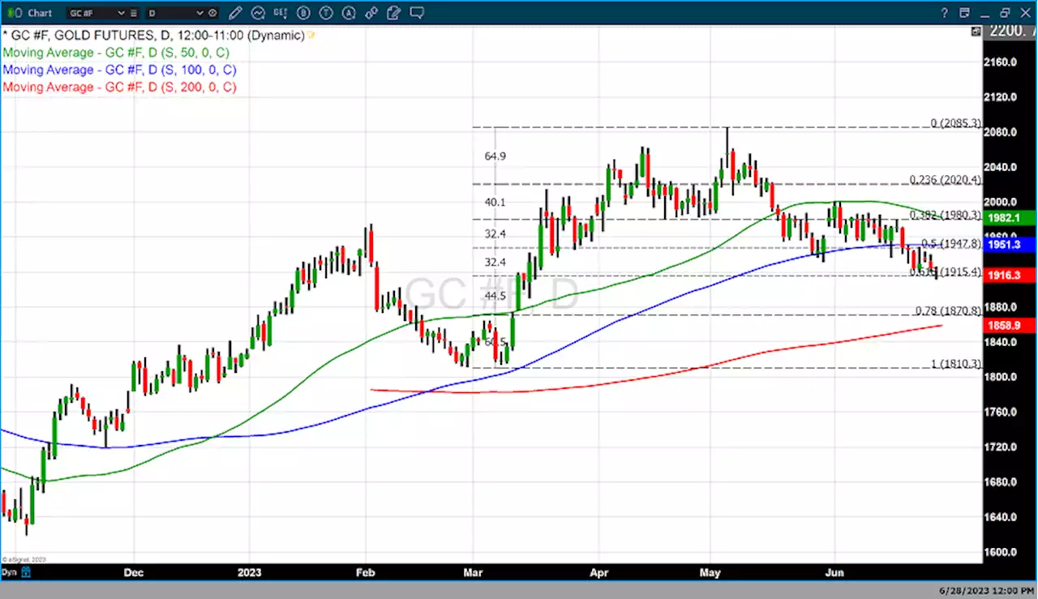
Task: Click the 0.382 (1980.3) Fibonacci label
Action: pos(946,215)
